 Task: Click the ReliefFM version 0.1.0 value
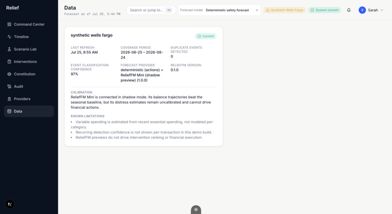point(175,70)
